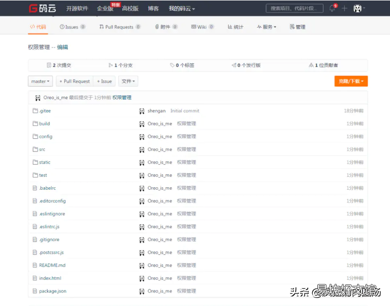The width and height of the screenshot is (390, 306).
Task: Open 企业版 in the top navigation
Action: point(105,9)
